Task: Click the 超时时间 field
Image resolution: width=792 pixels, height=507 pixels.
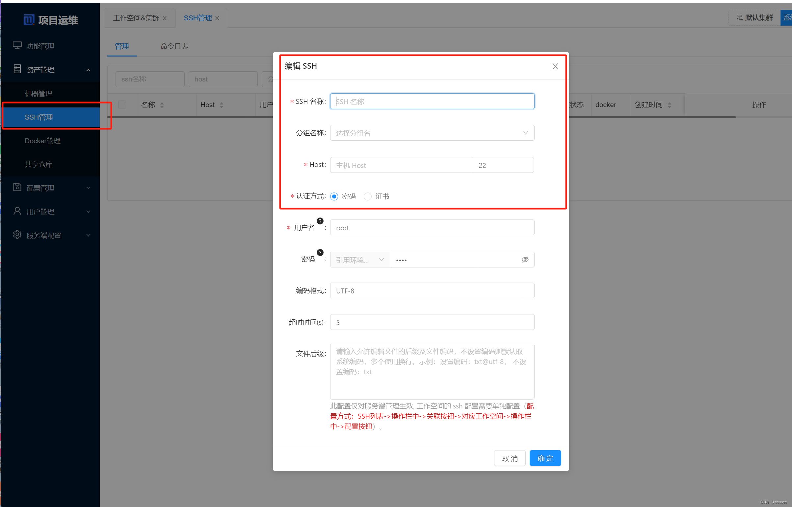Action: 432,322
